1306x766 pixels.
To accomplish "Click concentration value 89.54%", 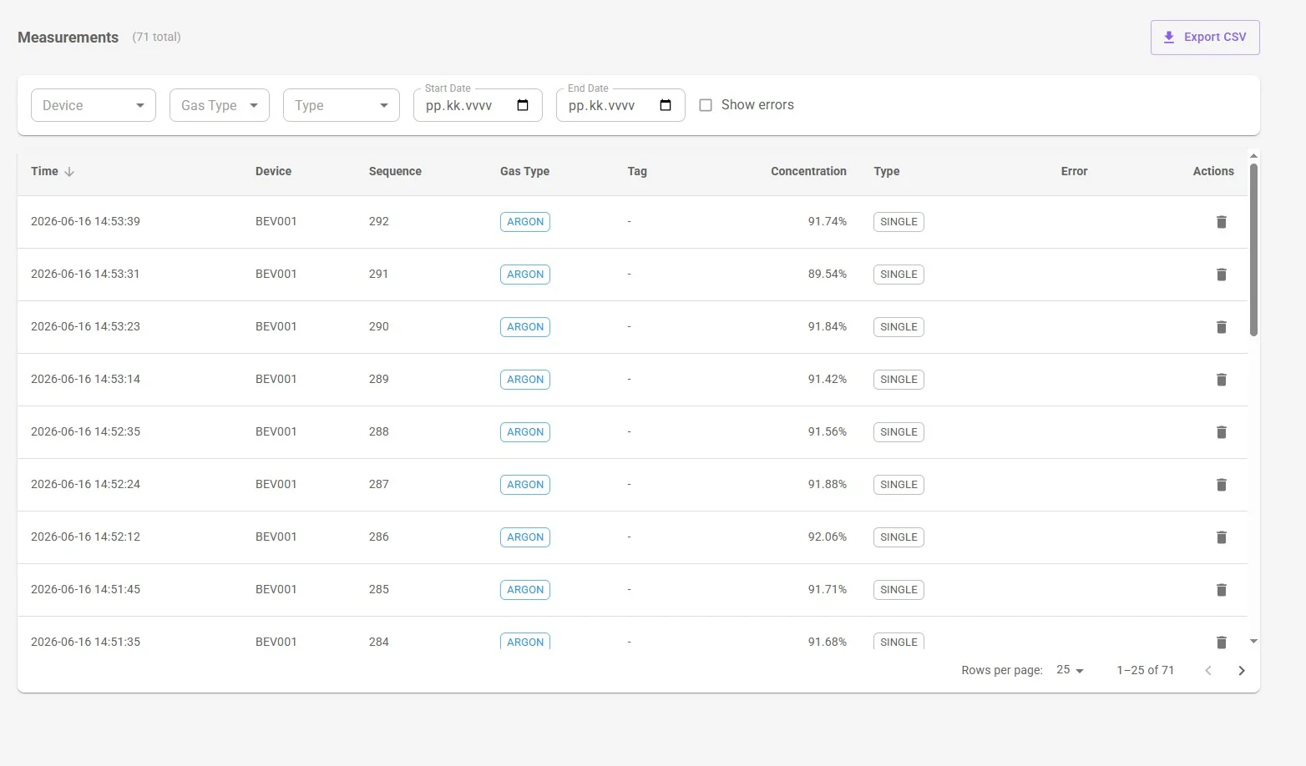I will 827,274.
